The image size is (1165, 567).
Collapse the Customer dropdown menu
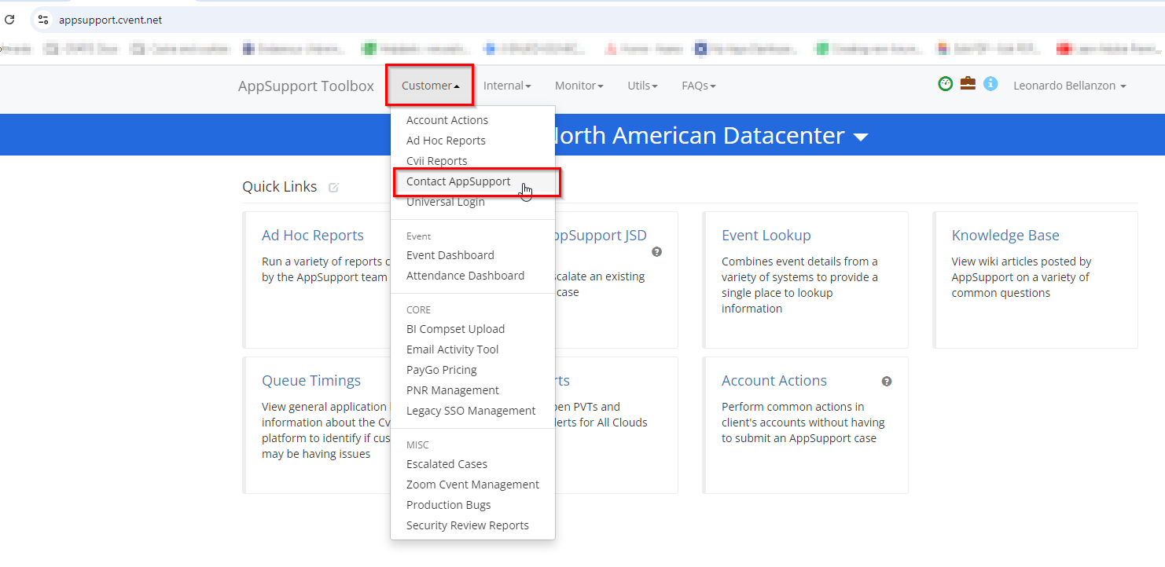pos(430,86)
